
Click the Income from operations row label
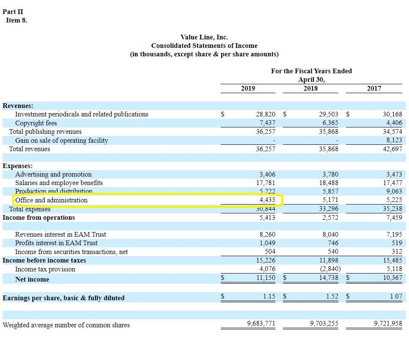click(38, 218)
